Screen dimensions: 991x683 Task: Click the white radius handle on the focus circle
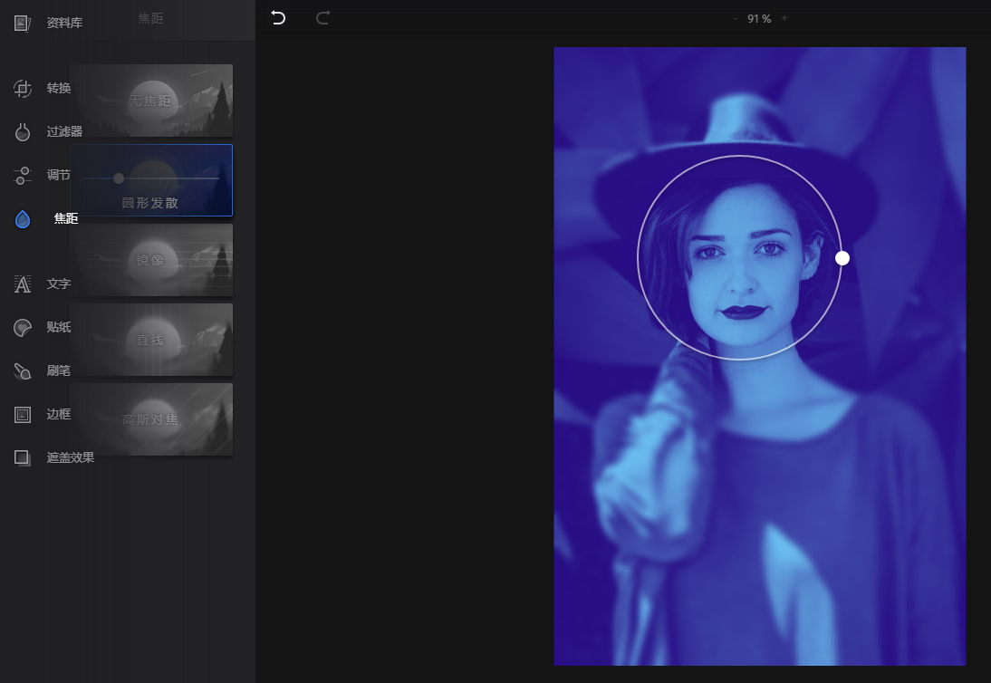coord(842,258)
